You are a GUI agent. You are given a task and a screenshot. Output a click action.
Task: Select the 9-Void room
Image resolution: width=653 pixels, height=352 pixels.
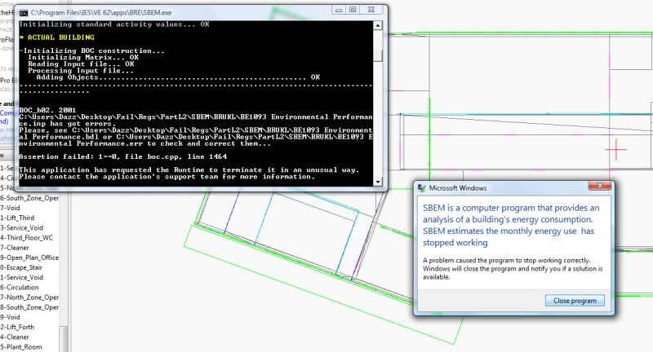(x=11, y=317)
